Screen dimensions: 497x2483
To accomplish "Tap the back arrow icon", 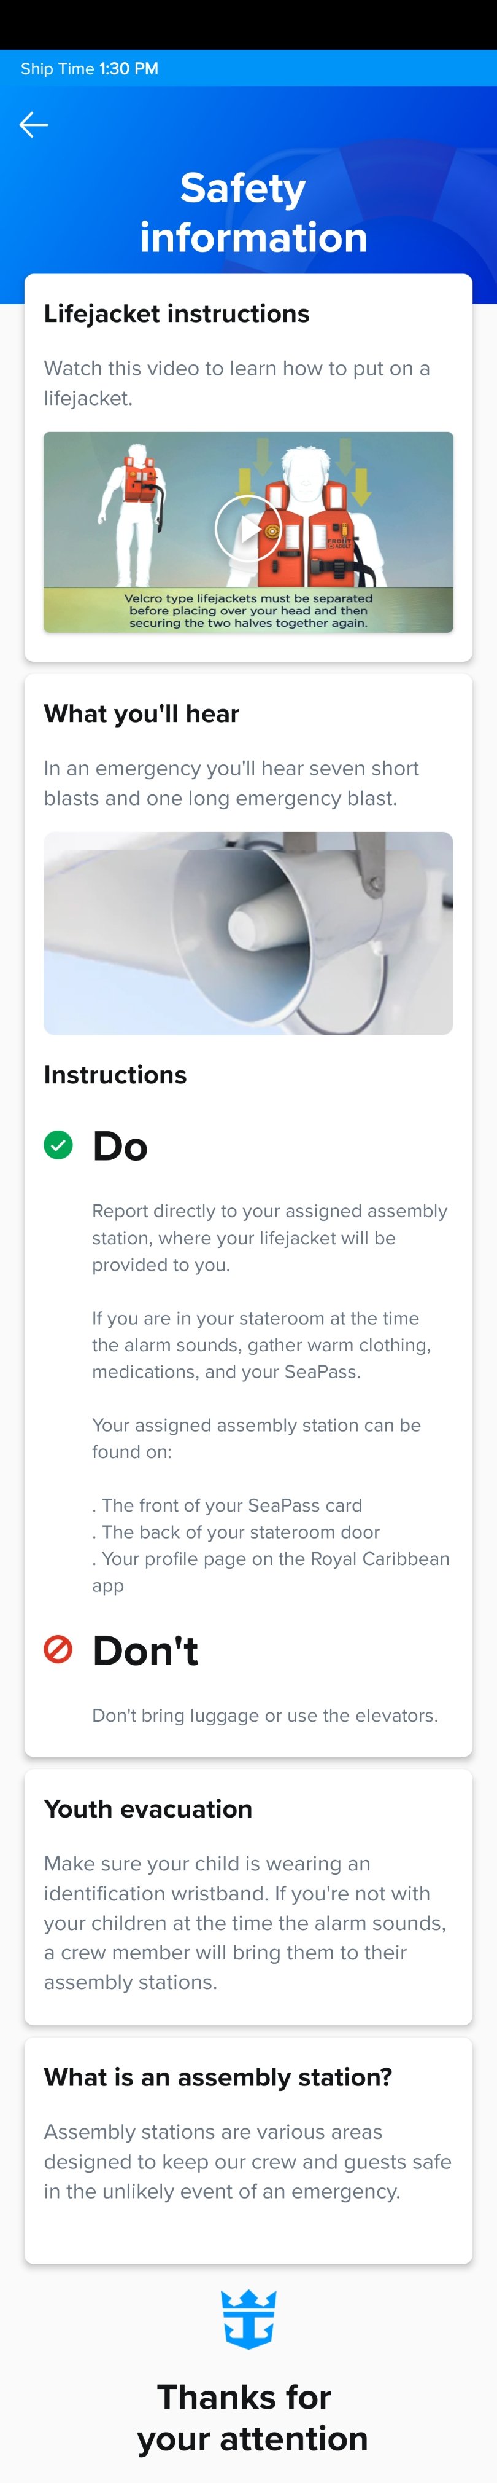I will point(34,125).
